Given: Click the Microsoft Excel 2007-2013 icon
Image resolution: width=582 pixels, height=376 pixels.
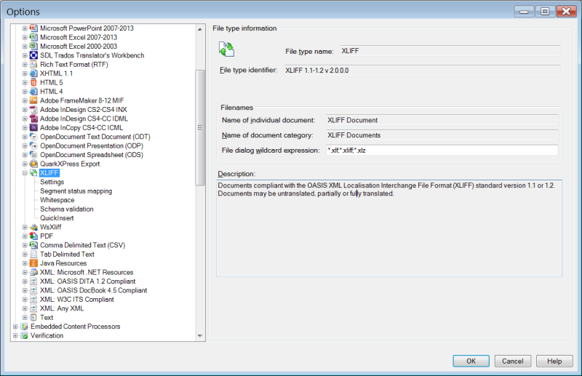Looking at the screenshot, I should point(33,37).
